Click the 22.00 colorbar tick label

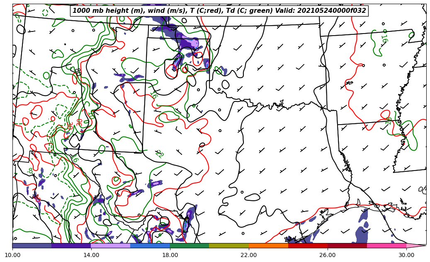249,255
